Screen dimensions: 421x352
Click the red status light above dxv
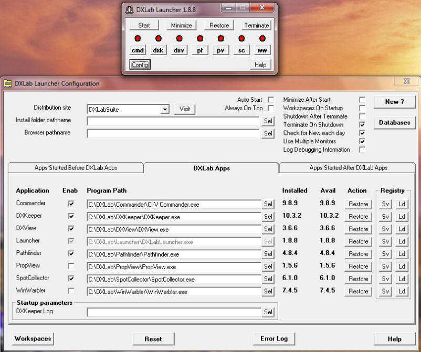pyautogui.click(x=179, y=38)
